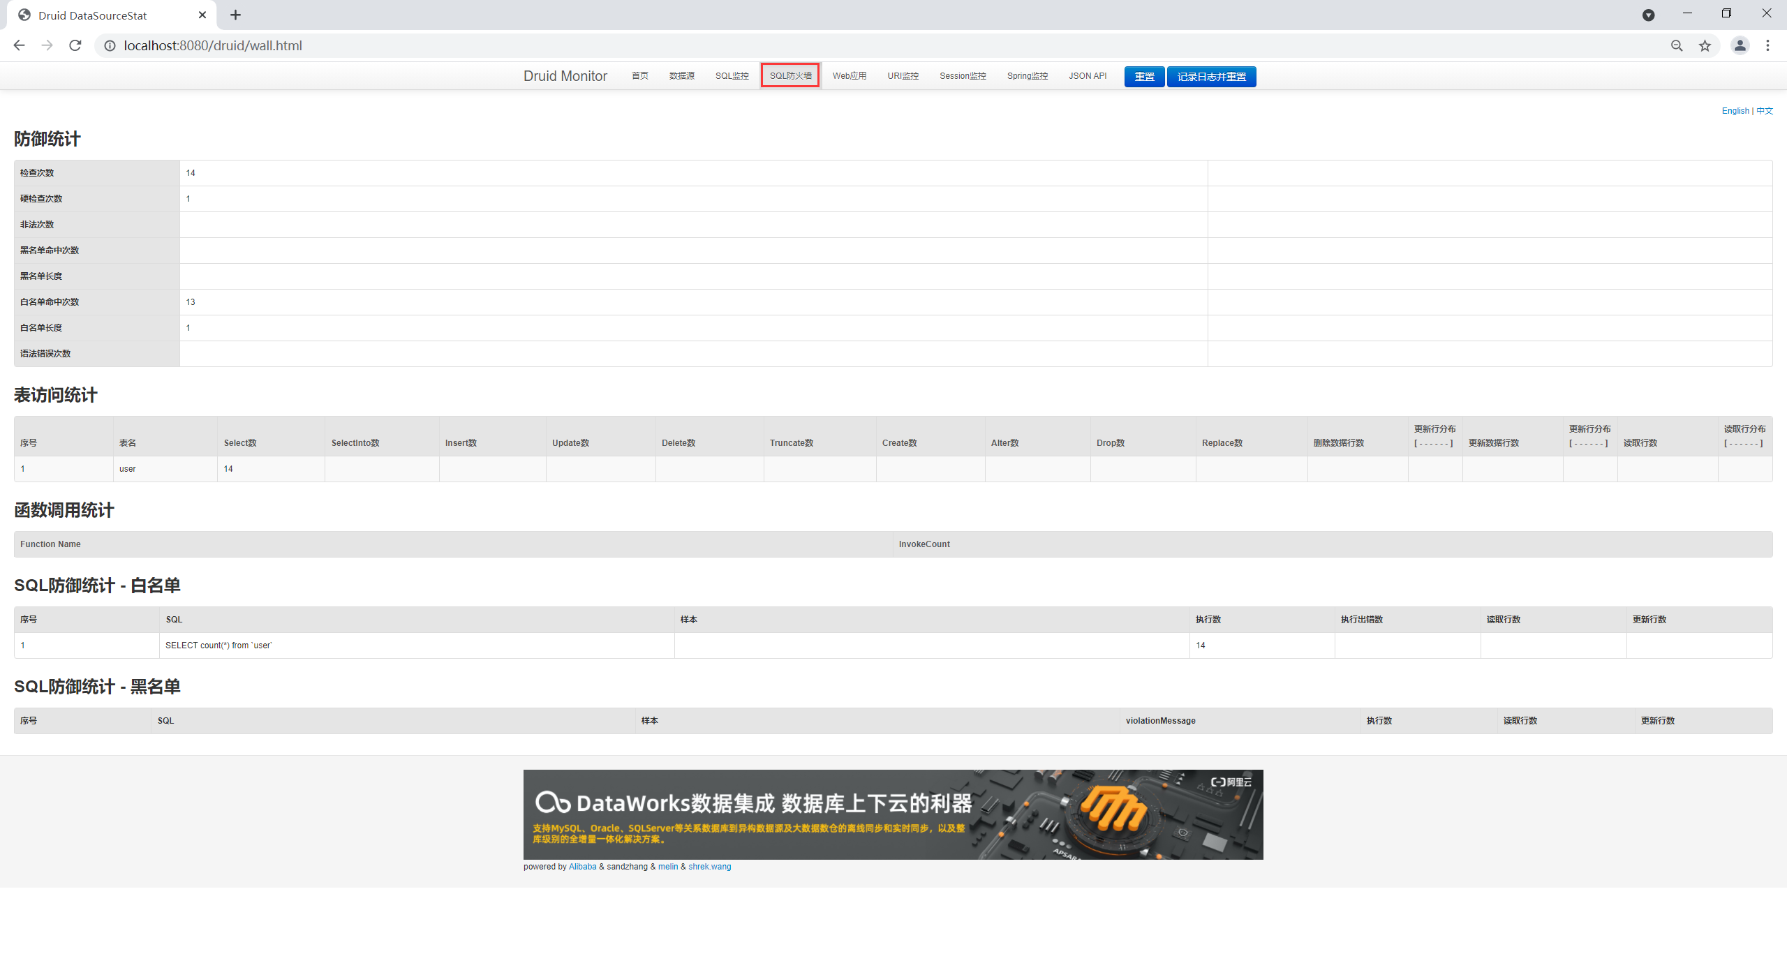Open a new tab with the plus icon
Image resolution: width=1787 pixels, height=970 pixels.
pyautogui.click(x=236, y=15)
